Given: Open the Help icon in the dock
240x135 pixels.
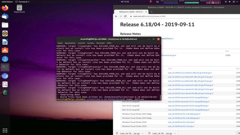Looking at the screenshot, I should coord(5,59).
